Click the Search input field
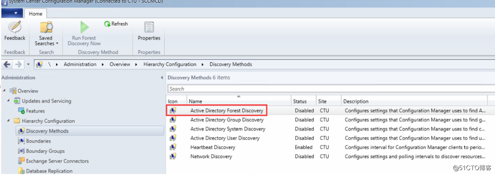 point(331,89)
